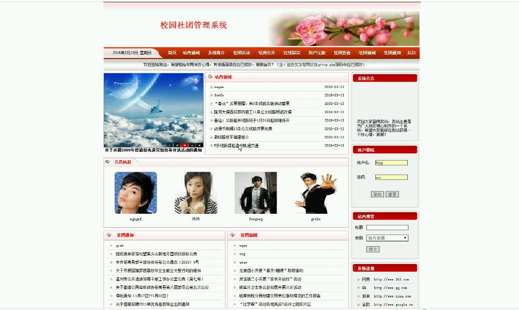Click the 站内新闻 panel heading
This screenshot has height=310, width=519.
coord(223,77)
